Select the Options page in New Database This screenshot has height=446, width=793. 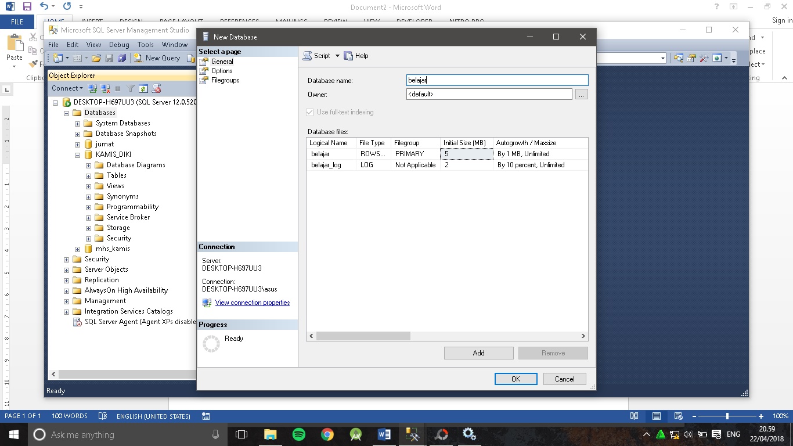(x=222, y=71)
